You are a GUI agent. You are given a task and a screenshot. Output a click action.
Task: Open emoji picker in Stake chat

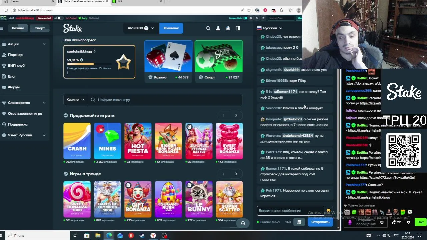tap(328, 211)
